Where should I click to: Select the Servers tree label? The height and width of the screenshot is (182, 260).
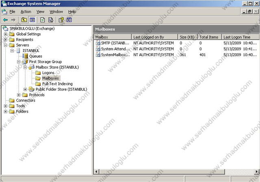pos(22,45)
